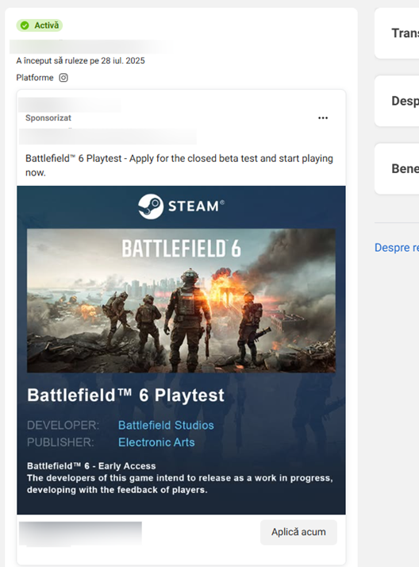Expand the Bene panel card
This screenshot has height=567, width=419.
[397, 169]
